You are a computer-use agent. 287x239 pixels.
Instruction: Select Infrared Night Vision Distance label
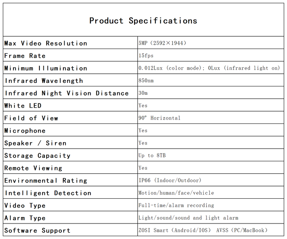(x=67, y=93)
